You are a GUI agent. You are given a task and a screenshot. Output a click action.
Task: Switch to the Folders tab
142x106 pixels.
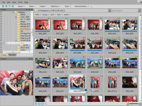(x=4, y=55)
